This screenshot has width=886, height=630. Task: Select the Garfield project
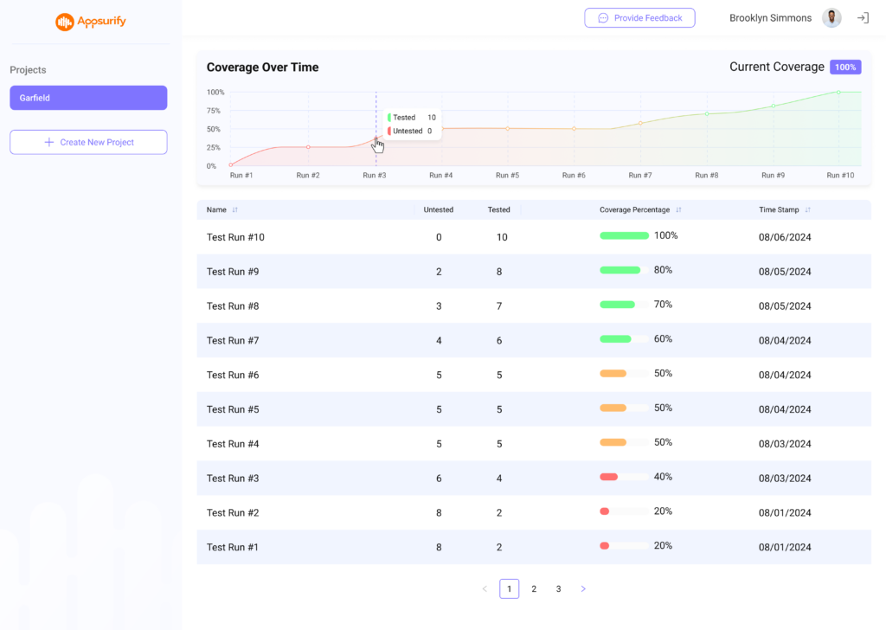coord(89,98)
